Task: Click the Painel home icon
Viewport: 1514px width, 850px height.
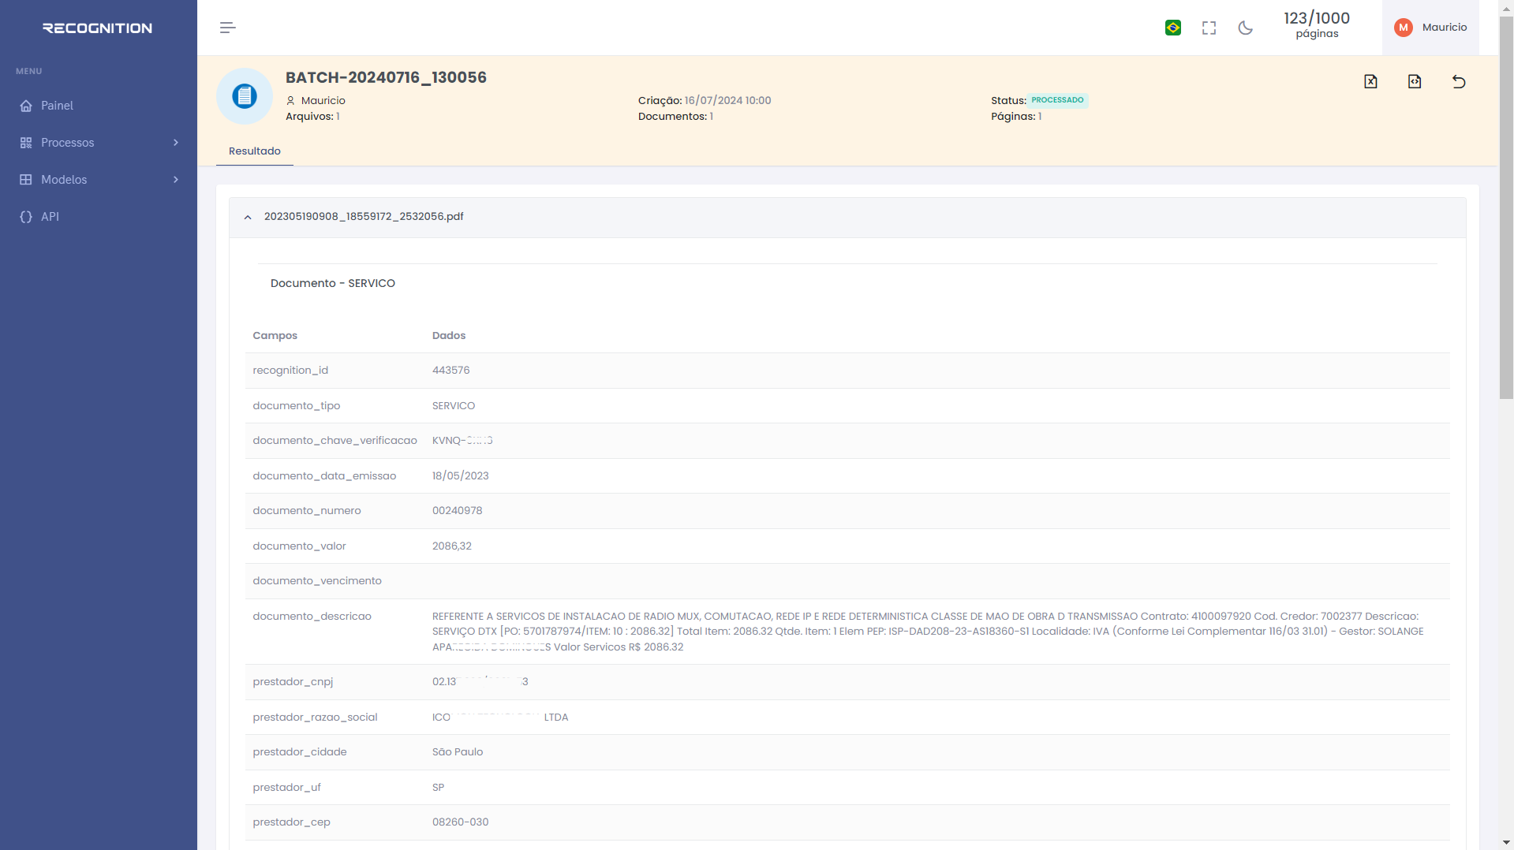Action: click(x=26, y=106)
